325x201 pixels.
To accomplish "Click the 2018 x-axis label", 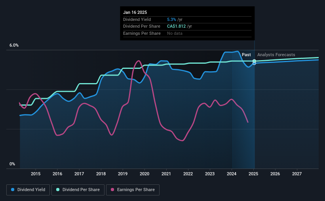I will tap(101, 174).
